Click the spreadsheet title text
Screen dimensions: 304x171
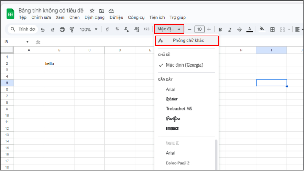(51, 11)
